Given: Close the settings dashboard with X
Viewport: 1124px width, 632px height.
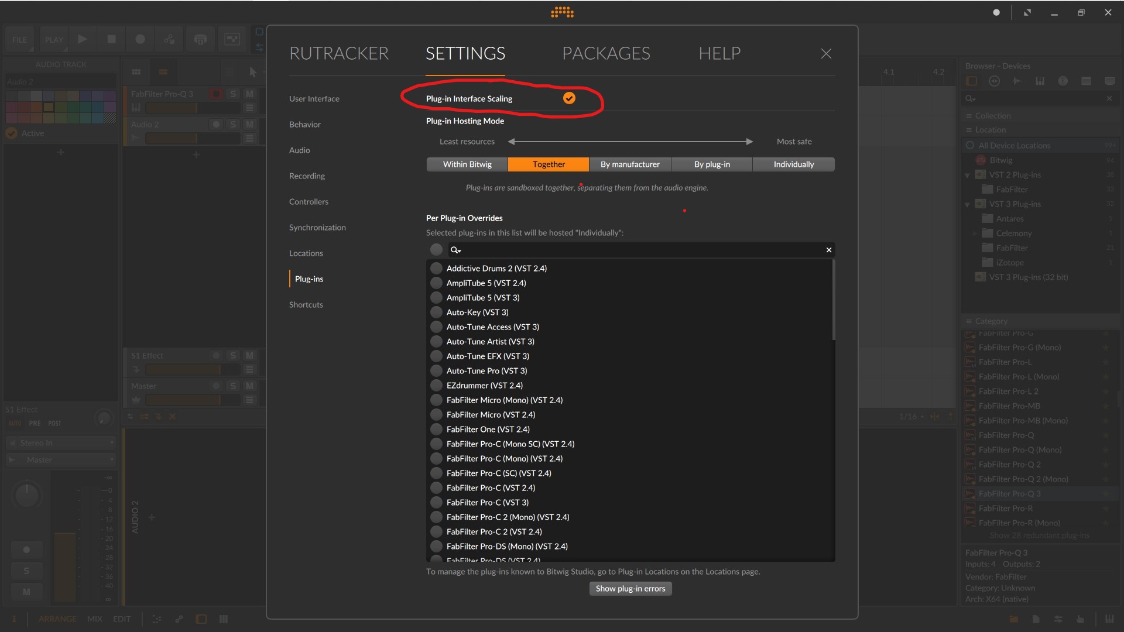Looking at the screenshot, I should tap(826, 54).
